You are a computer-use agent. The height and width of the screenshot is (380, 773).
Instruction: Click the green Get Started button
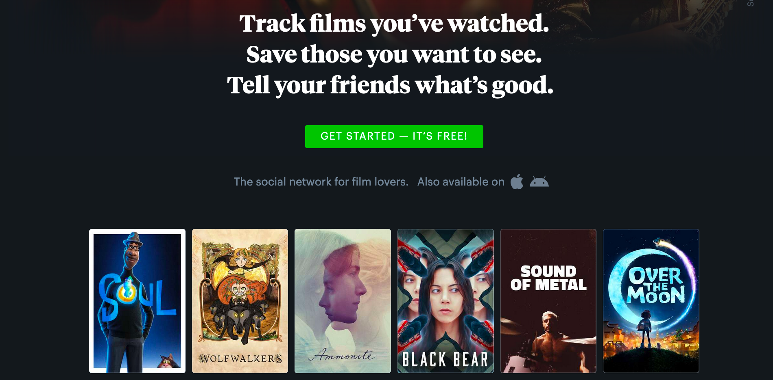pos(394,136)
